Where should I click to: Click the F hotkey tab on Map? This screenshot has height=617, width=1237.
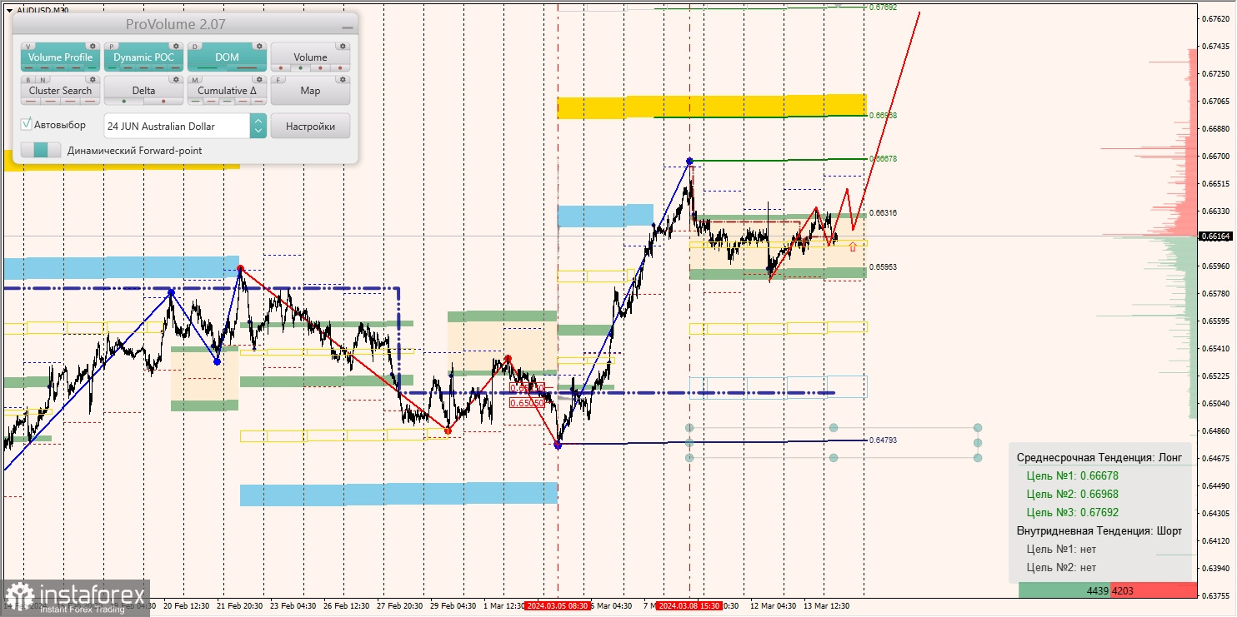pyautogui.click(x=279, y=80)
